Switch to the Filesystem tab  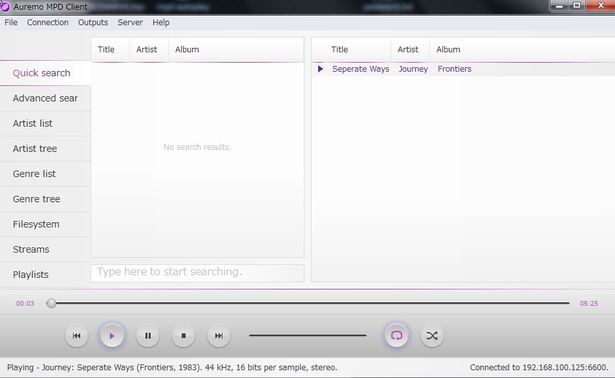pos(45,224)
